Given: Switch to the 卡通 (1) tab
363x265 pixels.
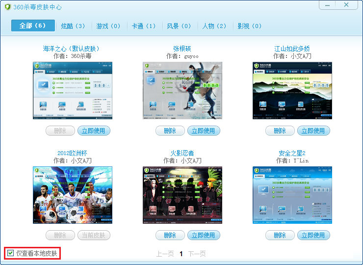Looking at the screenshot, I should click(x=144, y=26).
